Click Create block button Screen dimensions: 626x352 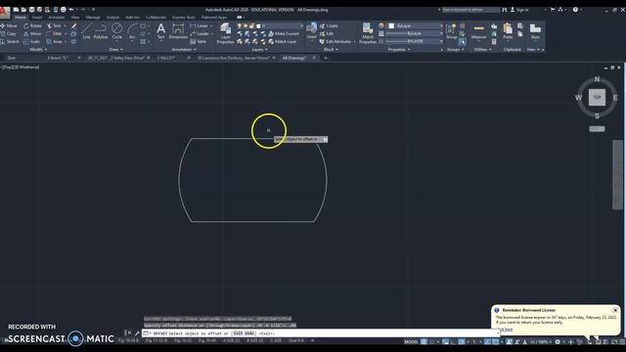click(329, 26)
